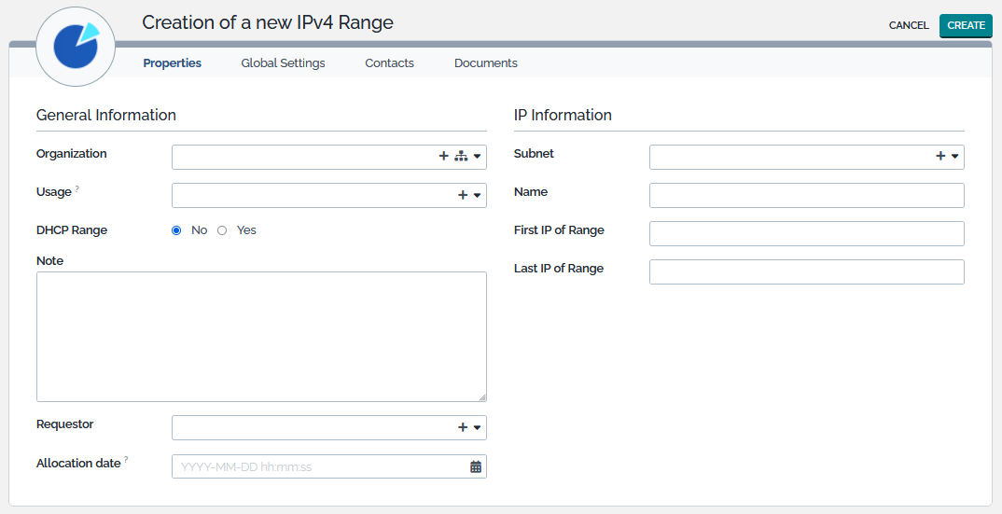Image resolution: width=1002 pixels, height=514 pixels.
Task: Open the Contacts tab
Action: tap(389, 63)
